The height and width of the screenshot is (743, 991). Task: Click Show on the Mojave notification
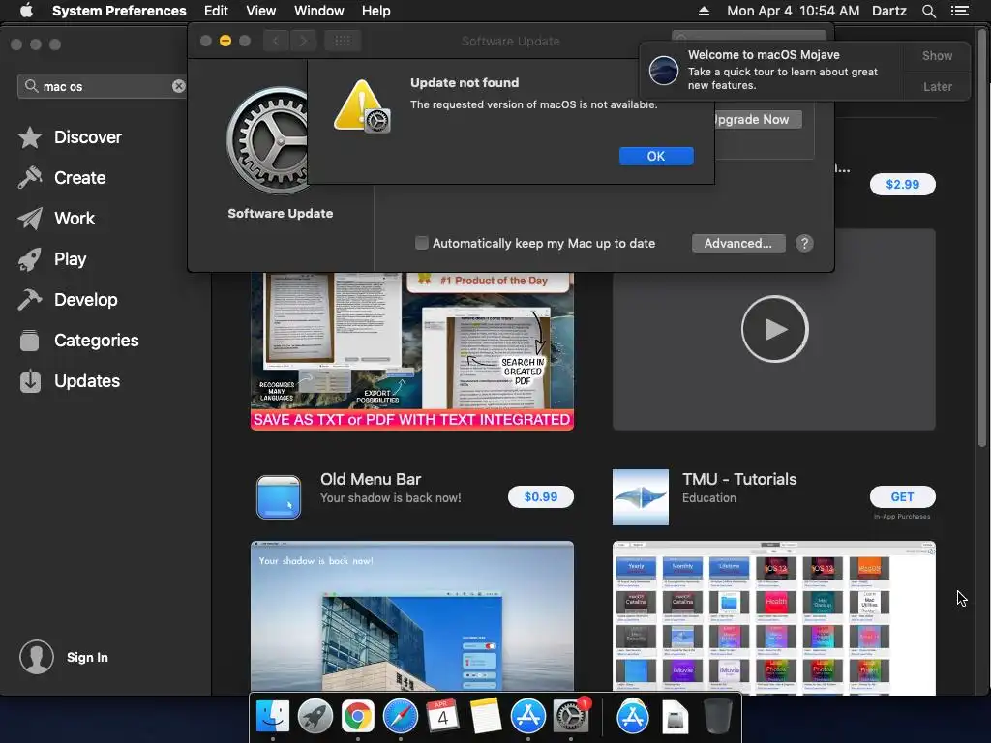tap(937, 55)
